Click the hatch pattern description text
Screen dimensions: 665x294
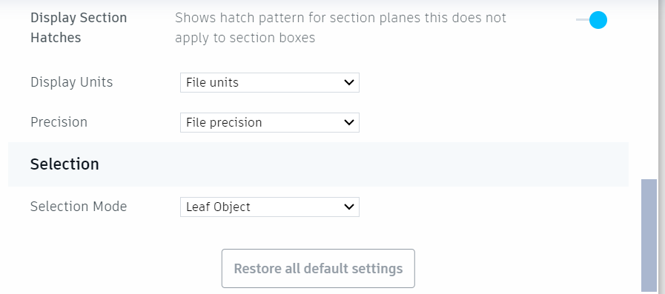(340, 27)
